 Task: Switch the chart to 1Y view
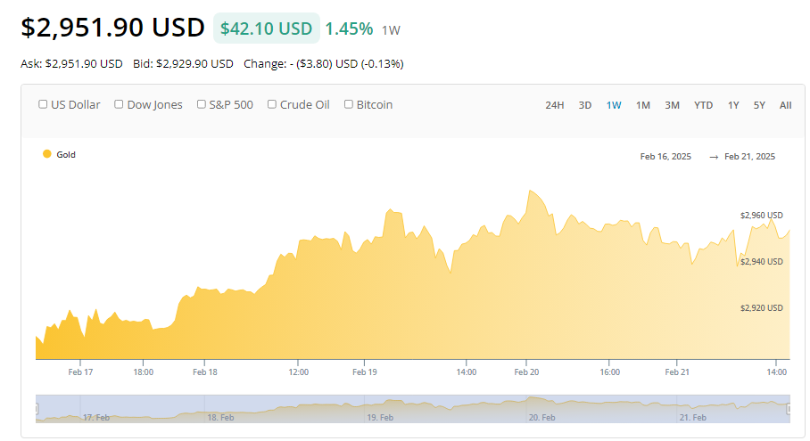click(x=733, y=105)
